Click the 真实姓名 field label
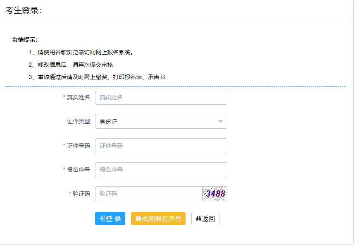The height and width of the screenshot is (245, 355). [78, 97]
